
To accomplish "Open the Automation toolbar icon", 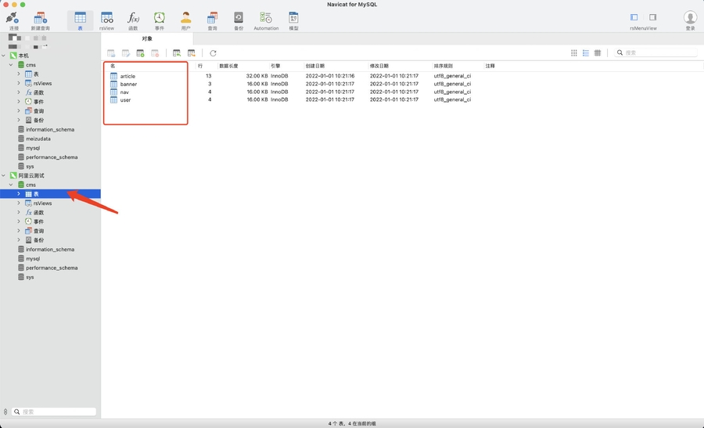I will coord(266,19).
